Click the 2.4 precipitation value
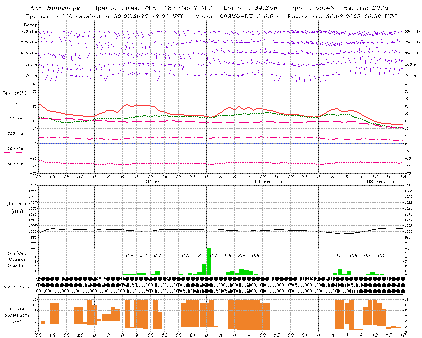 point(242,256)
